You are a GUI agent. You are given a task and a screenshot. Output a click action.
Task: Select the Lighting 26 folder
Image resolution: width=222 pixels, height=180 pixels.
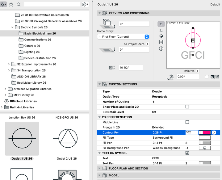tap(32, 52)
